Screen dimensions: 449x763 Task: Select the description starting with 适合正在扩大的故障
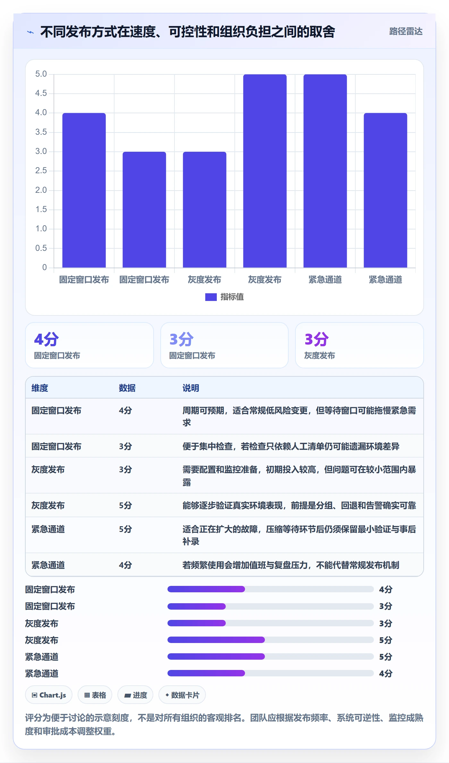click(299, 535)
